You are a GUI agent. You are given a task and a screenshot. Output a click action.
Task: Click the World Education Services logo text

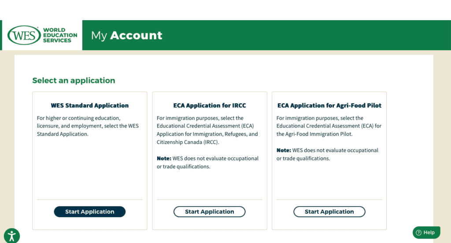click(x=60, y=36)
